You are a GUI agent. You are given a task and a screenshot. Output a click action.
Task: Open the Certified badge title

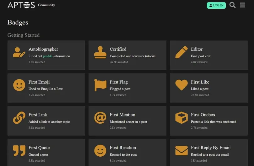[118, 49]
